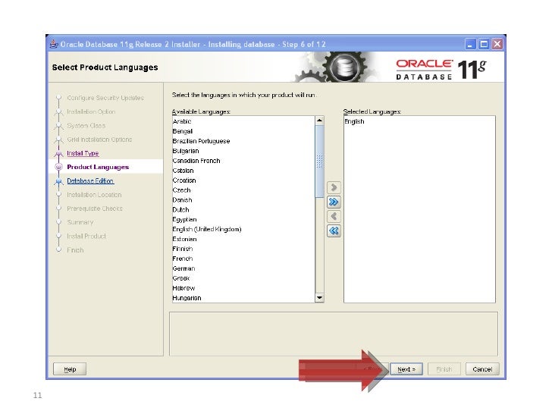Viewport: 552px width, 414px height.
Task: Click the Summary step
Action: tap(80, 222)
